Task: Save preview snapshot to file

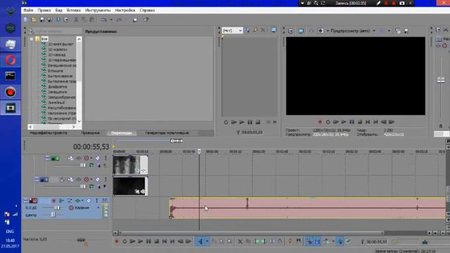Action: (x=406, y=31)
